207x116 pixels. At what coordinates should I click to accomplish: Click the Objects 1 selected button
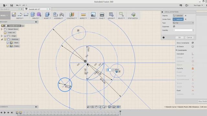[x=178, y=15]
